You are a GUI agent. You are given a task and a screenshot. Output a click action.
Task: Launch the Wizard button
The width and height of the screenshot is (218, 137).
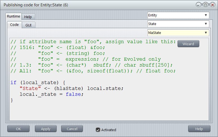click(x=188, y=44)
